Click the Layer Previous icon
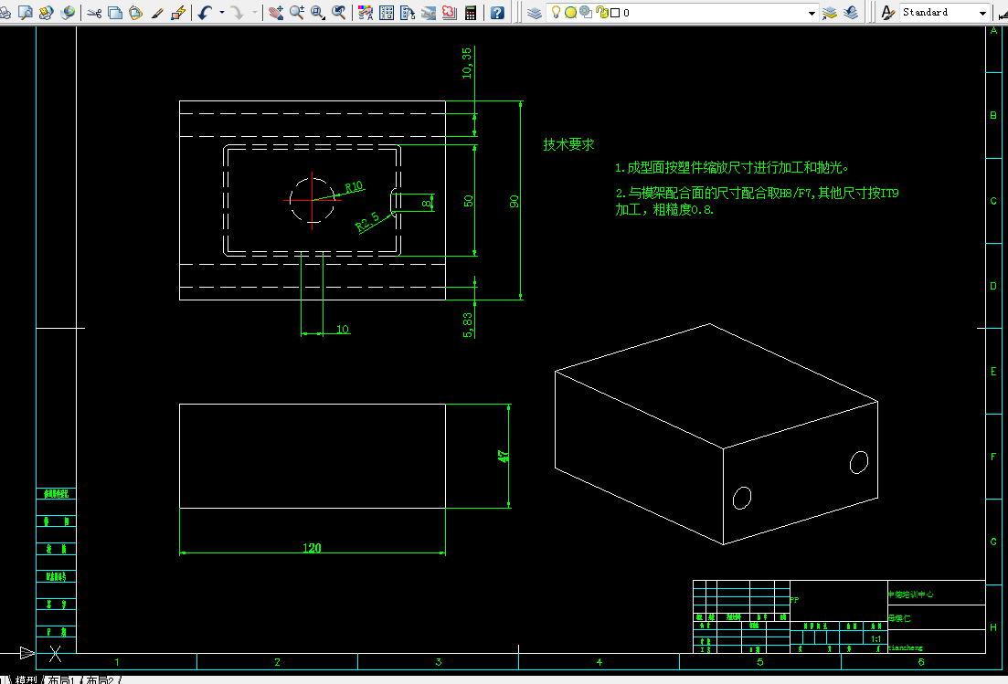 851,12
